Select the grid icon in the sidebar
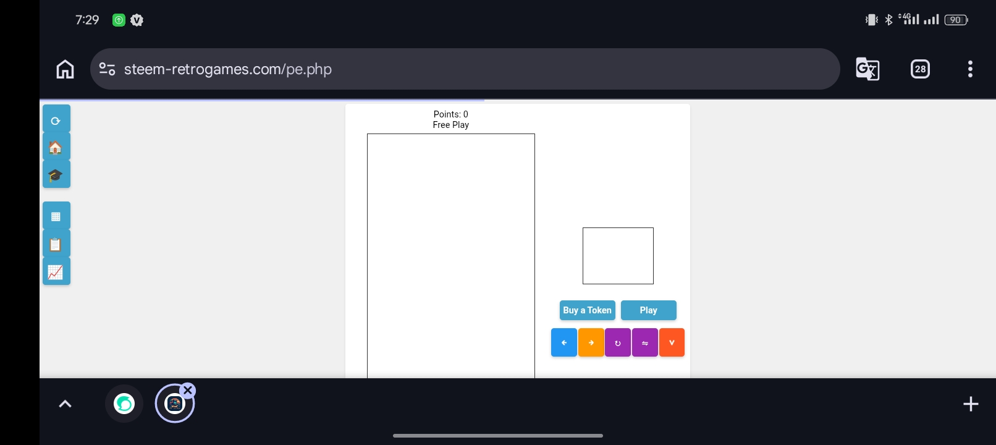This screenshot has height=445, width=996. pyautogui.click(x=56, y=216)
